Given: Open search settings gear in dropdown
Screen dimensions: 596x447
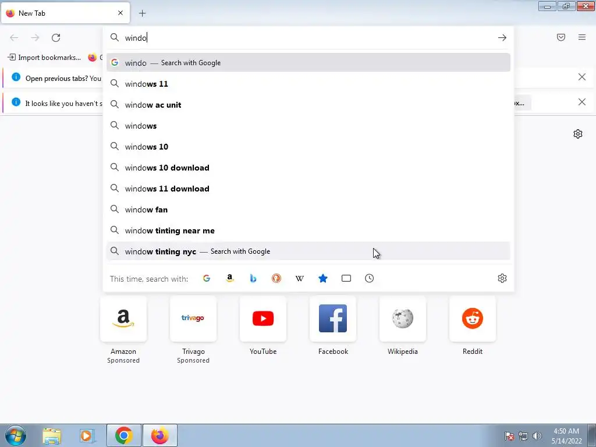Looking at the screenshot, I should 502,278.
